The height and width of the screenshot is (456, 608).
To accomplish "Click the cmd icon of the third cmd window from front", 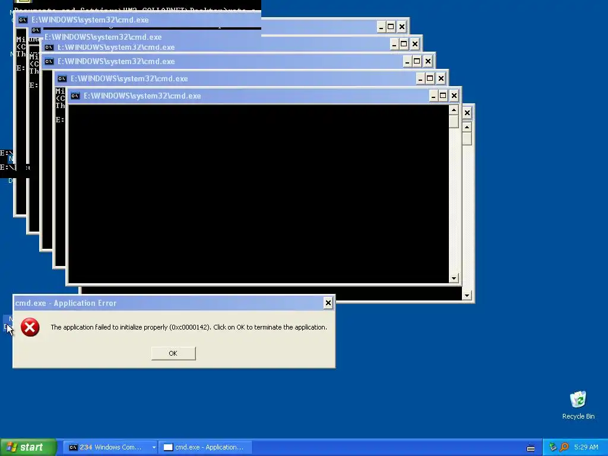I will tap(49, 61).
